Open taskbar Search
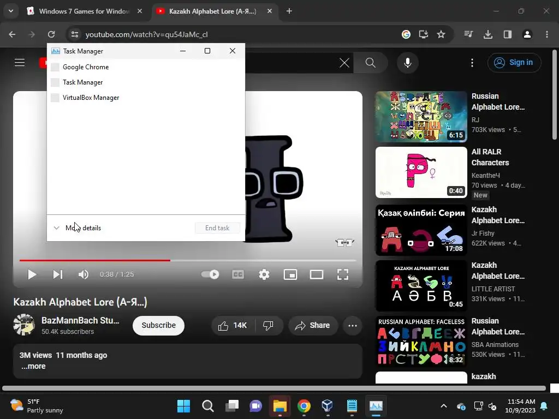559x419 pixels. [207, 406]
